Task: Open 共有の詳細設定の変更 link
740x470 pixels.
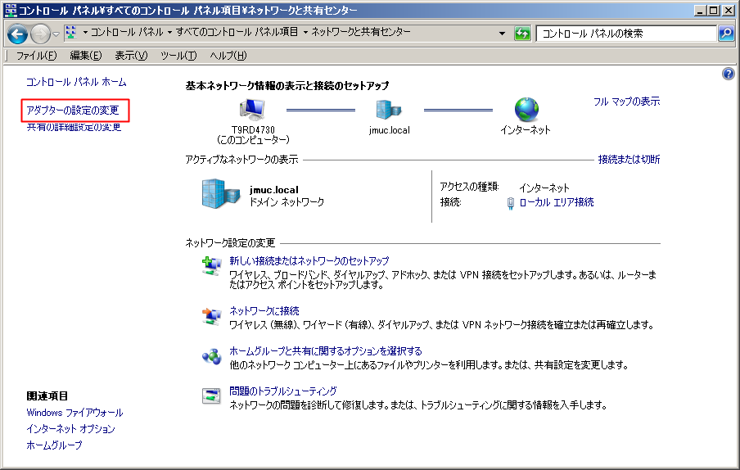Action: tap(74, 127)
